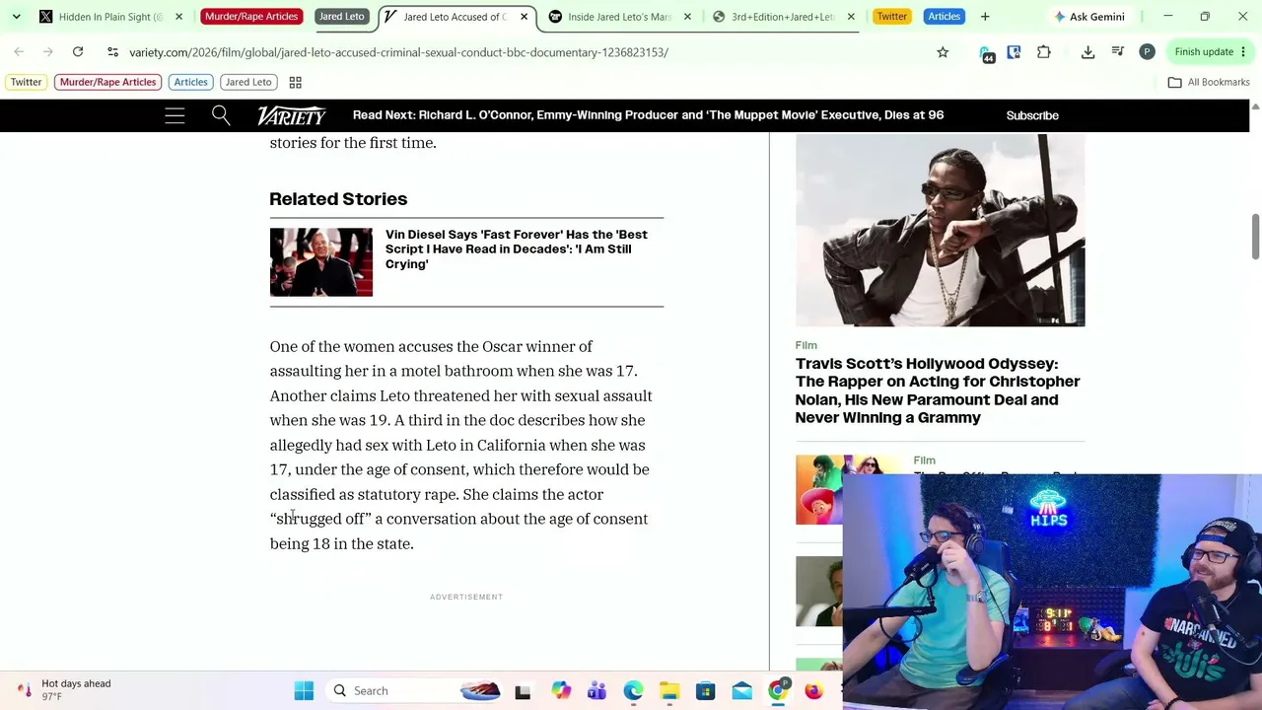The image size is (1262, 710).
Task: Open a new browser tab
Action: (985, 17)
